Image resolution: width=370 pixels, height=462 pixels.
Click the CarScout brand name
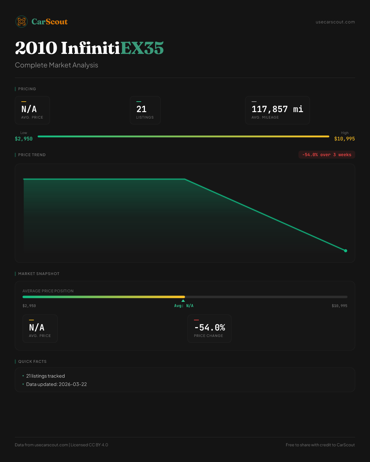pyautogui.click(x=50, y=22)
